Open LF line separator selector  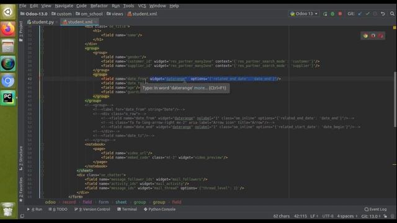(x=314, y=216)
